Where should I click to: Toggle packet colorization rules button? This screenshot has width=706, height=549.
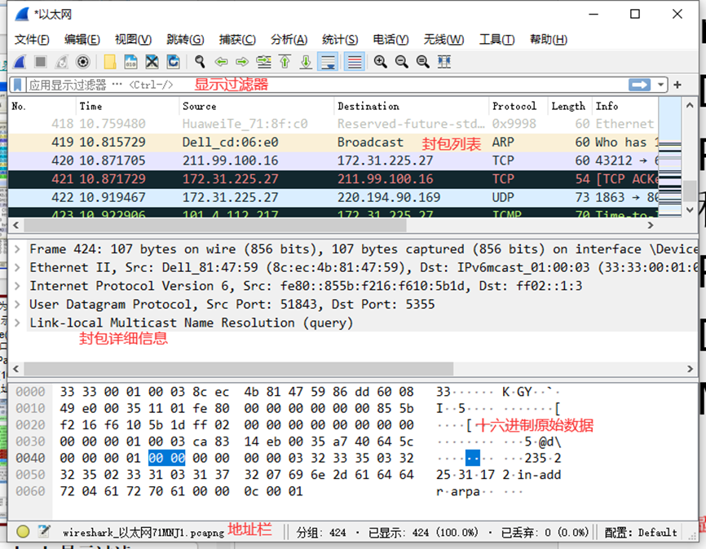click(355, 62)
